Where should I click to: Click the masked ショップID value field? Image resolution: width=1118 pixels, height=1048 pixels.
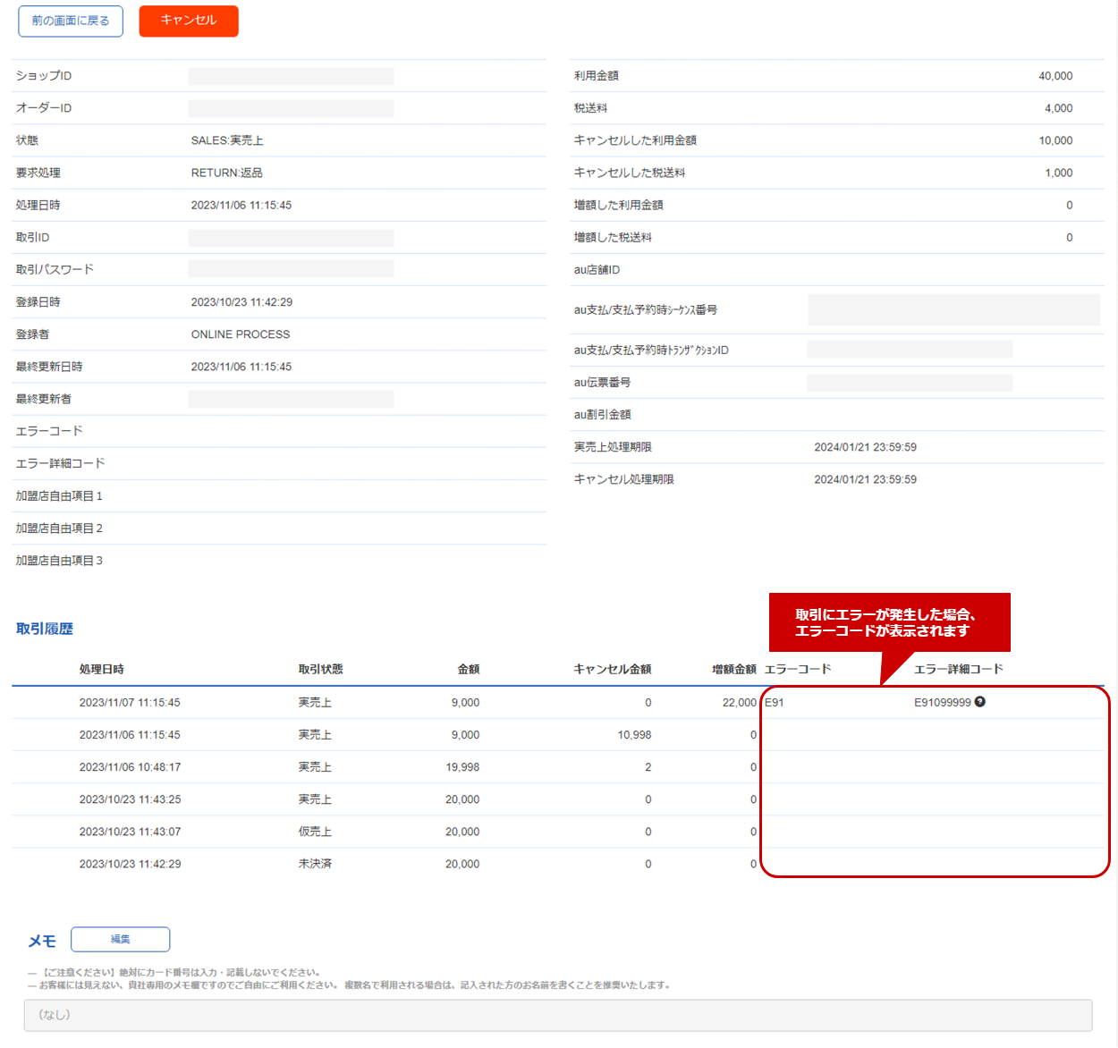pos(291,76)
